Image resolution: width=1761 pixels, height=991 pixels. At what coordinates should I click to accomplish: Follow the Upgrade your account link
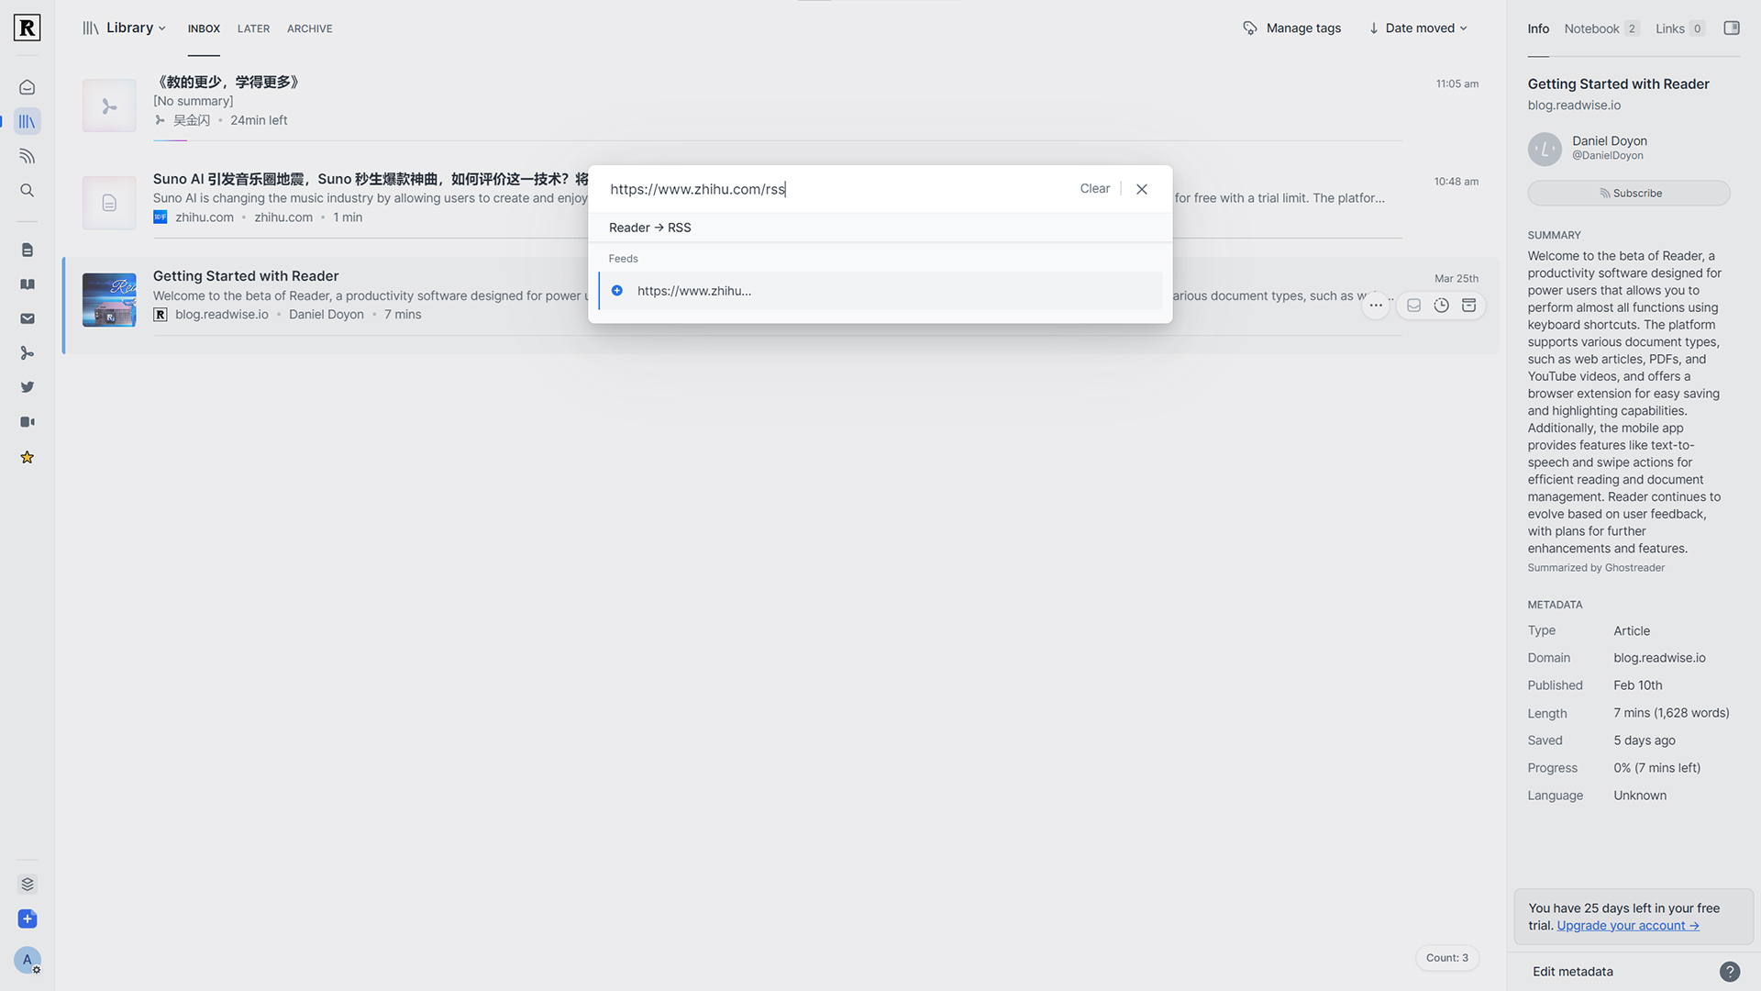point(1627,925)
